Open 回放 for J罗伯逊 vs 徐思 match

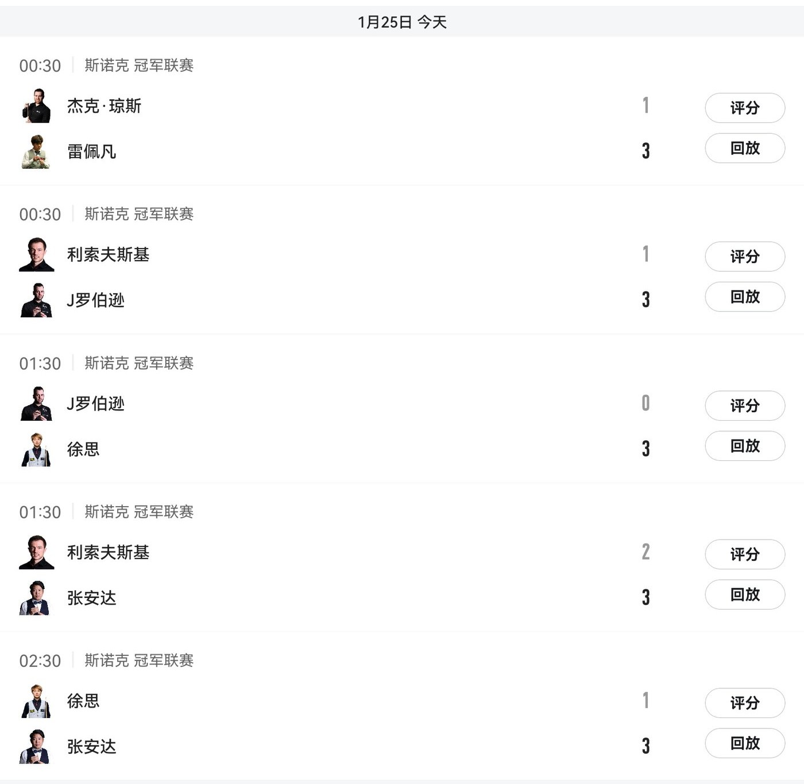click(x=744, y=446)
